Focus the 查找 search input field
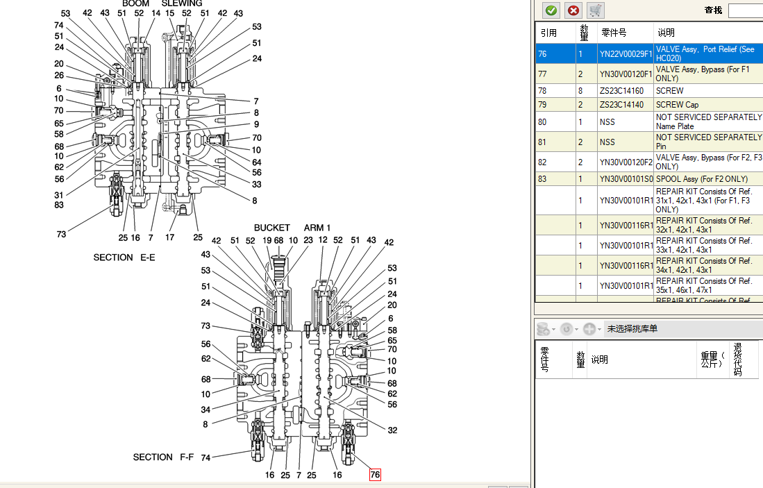Viewport: 763px width, 488px height. (x=746, y=10)
